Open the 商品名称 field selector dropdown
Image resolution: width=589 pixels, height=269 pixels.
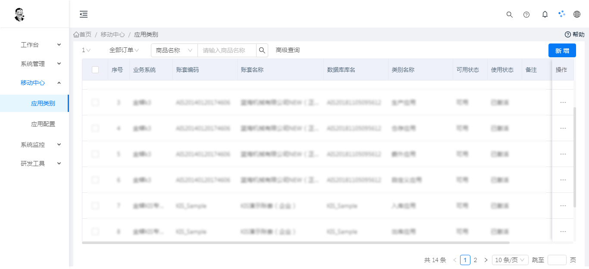tap(174, 50)
